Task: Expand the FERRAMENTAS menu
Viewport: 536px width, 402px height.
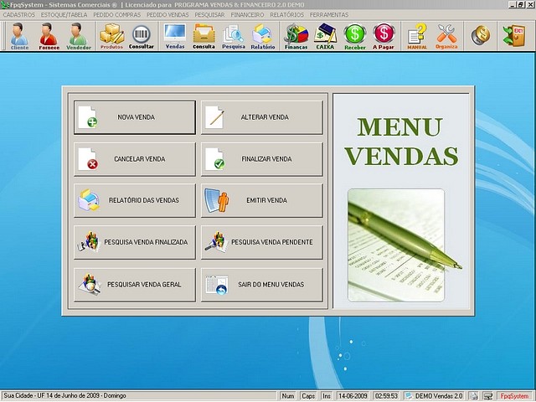Action: coord(329,15)
